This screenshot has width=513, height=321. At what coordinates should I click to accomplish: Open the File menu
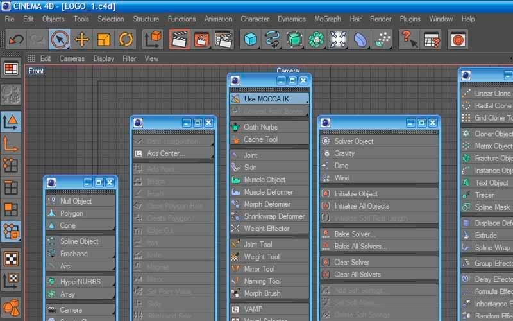tap(10, 19)
